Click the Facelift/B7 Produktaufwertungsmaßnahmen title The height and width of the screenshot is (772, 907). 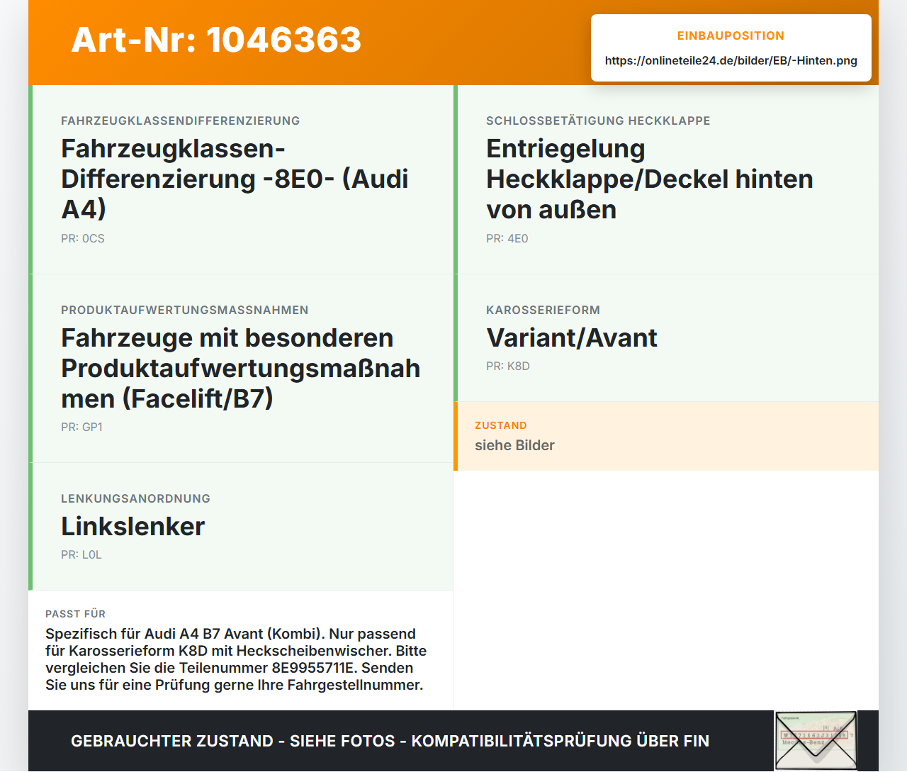pos(241,368)
